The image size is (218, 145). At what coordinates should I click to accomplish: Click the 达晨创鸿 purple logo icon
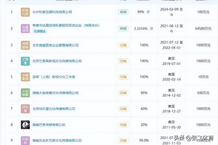(x=25, y=29)
